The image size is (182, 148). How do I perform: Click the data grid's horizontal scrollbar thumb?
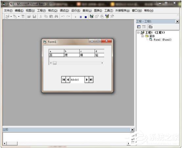tap(55, 63)
